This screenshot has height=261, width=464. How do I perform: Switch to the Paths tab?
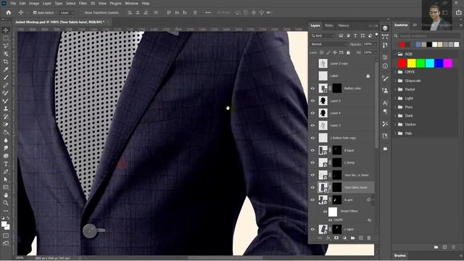click(x=328, y=26)
